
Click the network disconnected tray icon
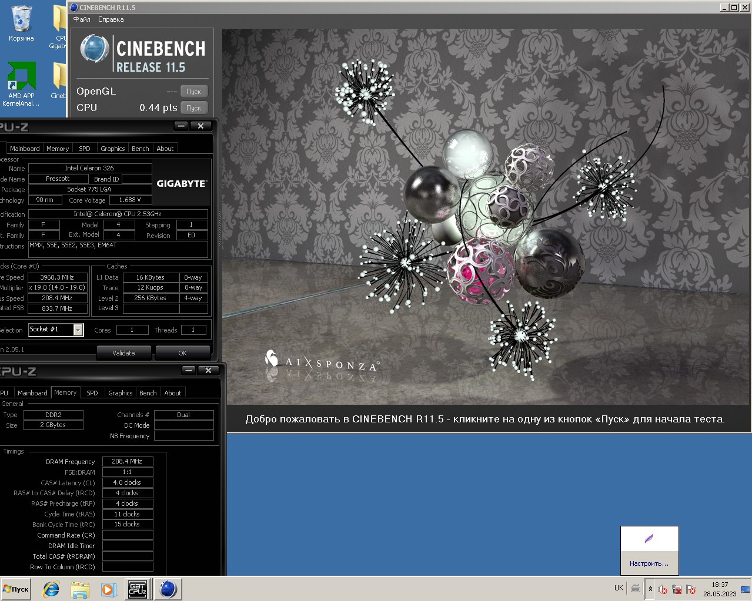tap(677, 589)
